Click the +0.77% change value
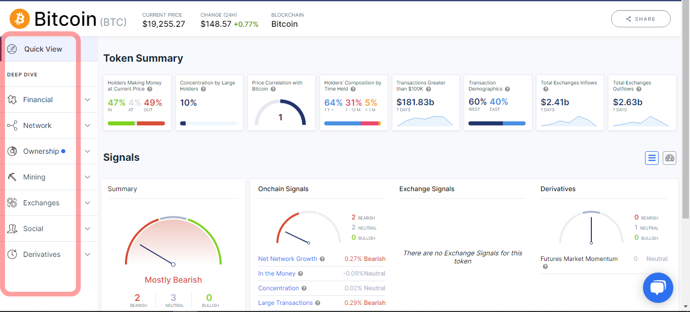The height and width of the screenshot is (312, 690). [x=246, y=24]
